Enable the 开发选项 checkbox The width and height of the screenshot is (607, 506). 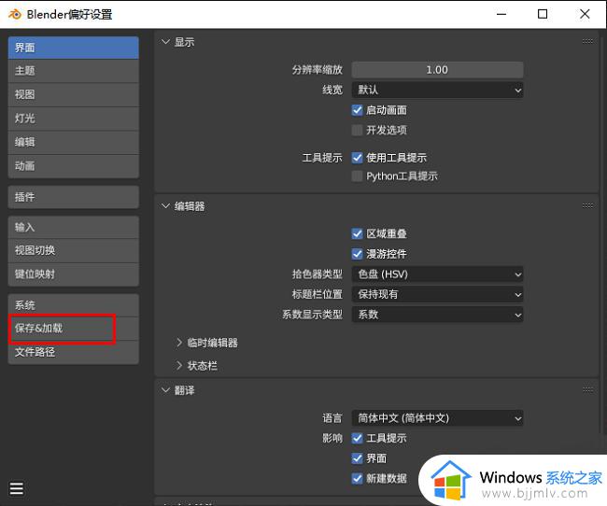pyautogui.click(x=357, y=130)
